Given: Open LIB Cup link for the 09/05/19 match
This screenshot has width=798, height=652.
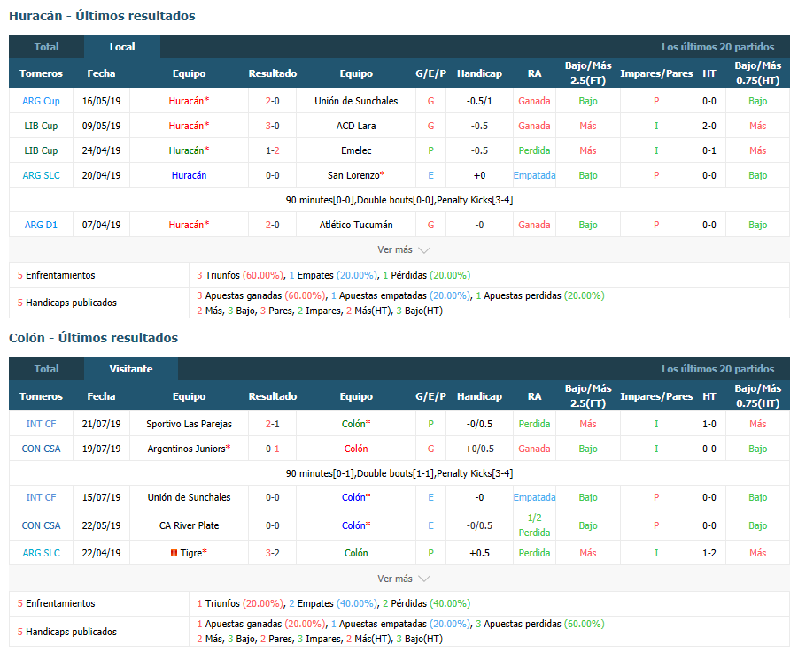Looking at the screenshot, I should (41, 126).
